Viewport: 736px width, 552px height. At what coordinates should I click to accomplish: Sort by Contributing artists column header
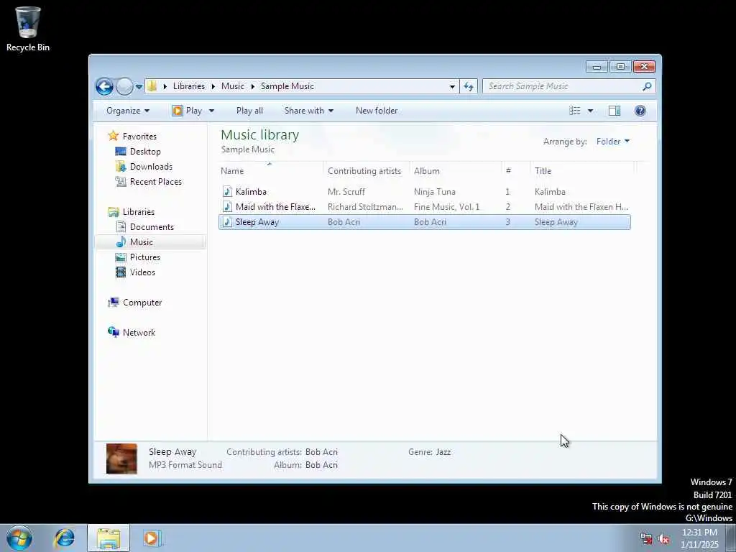[366, 171]
